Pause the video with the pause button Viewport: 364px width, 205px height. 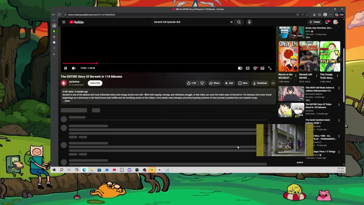[x=65, y=68]
